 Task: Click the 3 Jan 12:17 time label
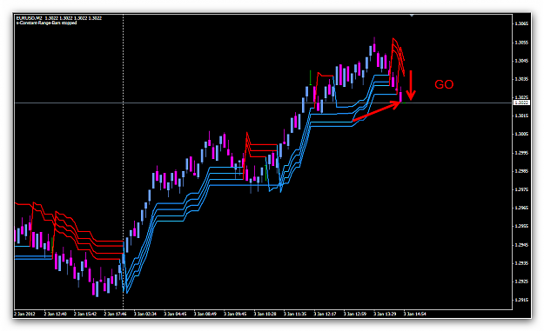coord(325,314)
